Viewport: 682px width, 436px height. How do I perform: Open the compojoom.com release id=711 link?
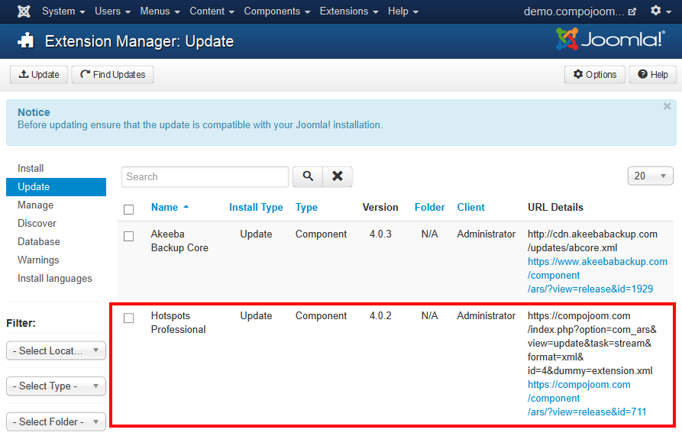(587, 398)
